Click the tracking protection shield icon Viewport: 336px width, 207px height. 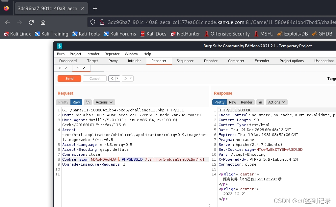(93, 22)
